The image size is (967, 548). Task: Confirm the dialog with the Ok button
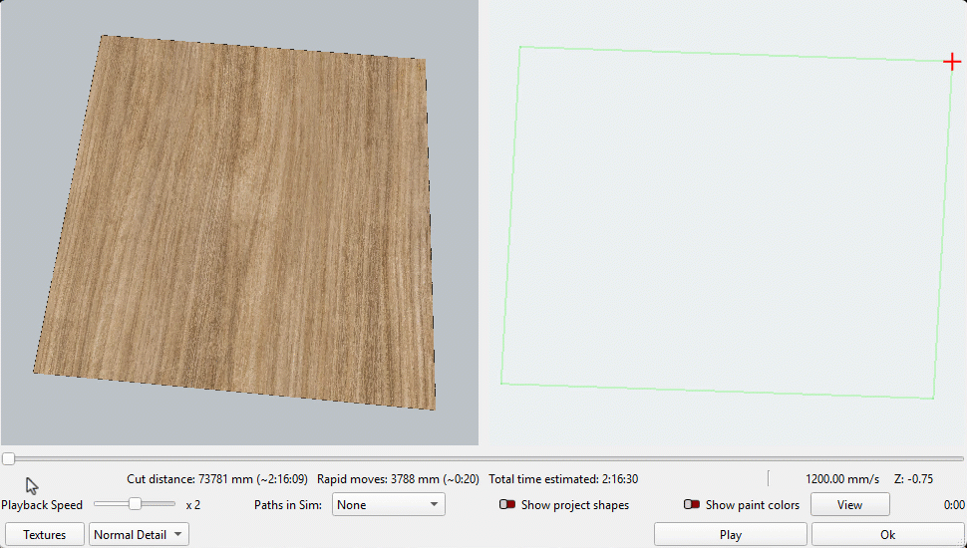pos(887,535)
